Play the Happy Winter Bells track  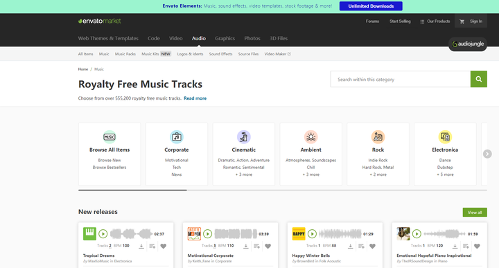[x=312, y=234]
